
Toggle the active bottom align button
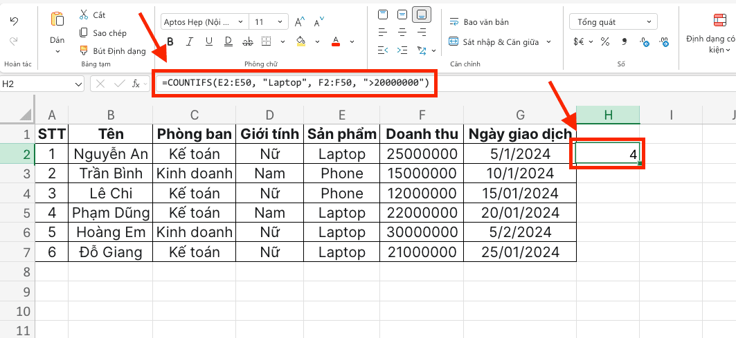422,15
